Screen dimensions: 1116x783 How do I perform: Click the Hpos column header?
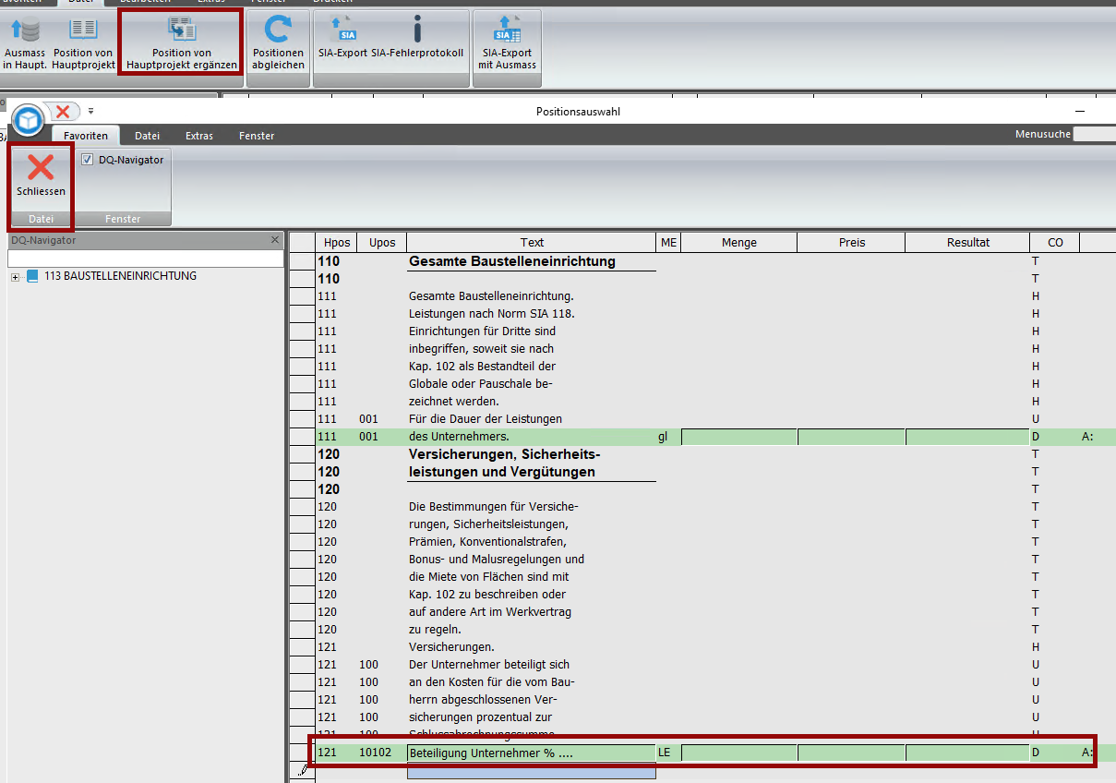[x=337, y=243]
